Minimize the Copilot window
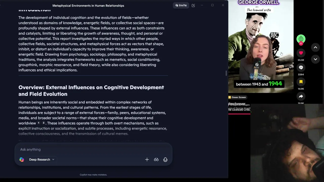The image size is (324, 182). click(202, 5)
